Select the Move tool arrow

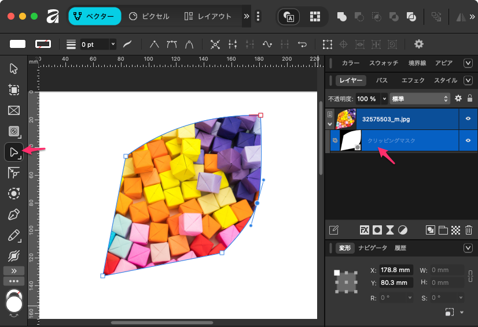click(x=14, y=69)
